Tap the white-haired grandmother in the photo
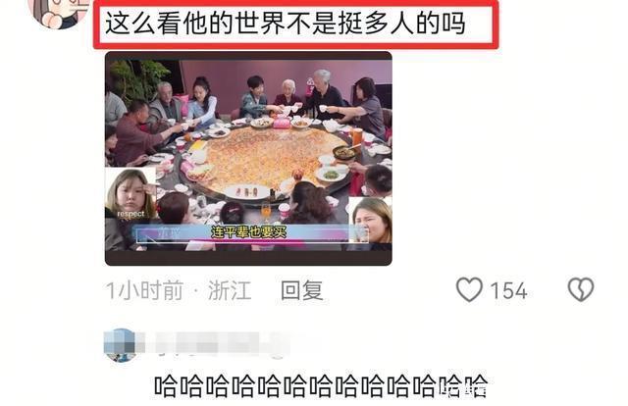628x406 pixels. point(288,93)
